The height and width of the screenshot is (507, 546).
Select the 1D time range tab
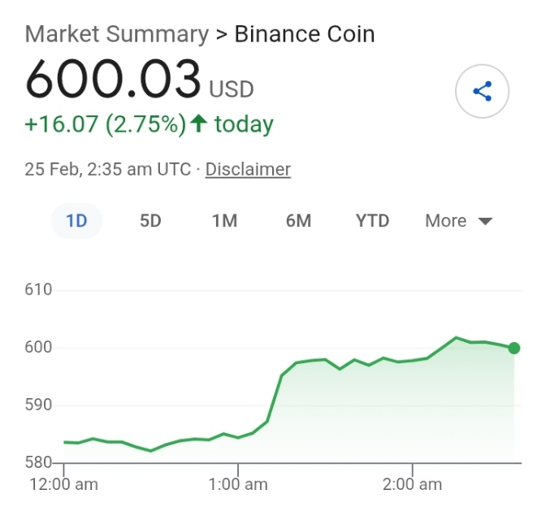click(x=76, y=221)
